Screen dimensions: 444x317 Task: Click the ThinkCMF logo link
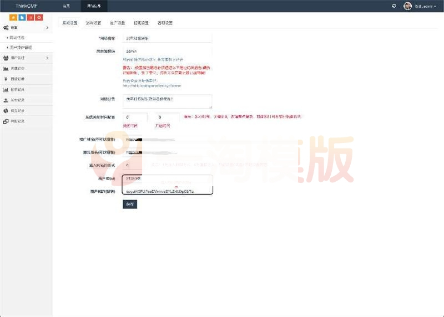pyautogui.click(x=26, y=6)
